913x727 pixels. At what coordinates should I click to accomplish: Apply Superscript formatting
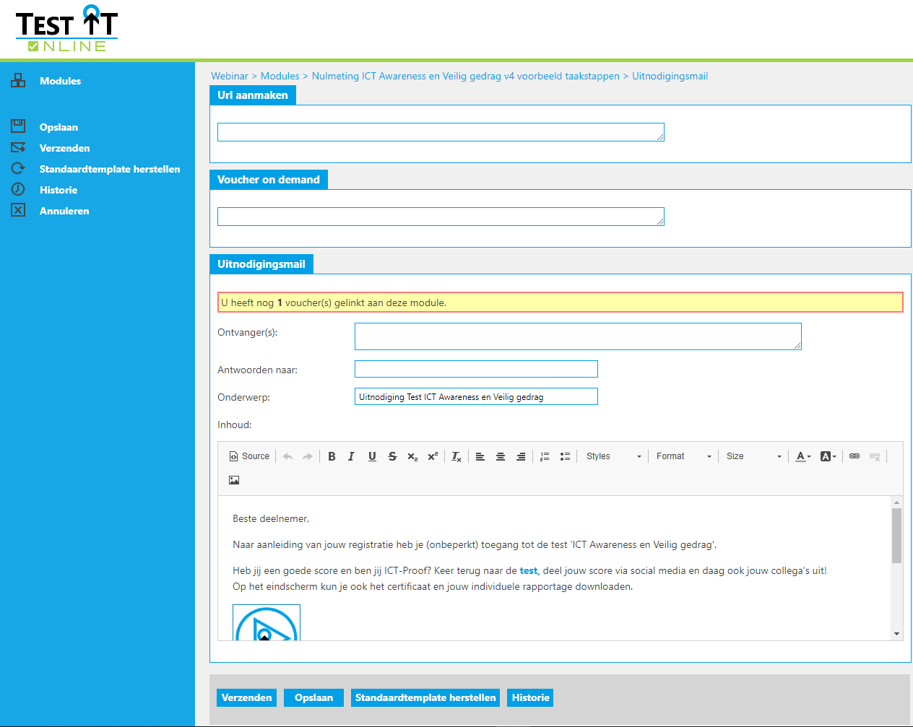click(x=433, y=456)
